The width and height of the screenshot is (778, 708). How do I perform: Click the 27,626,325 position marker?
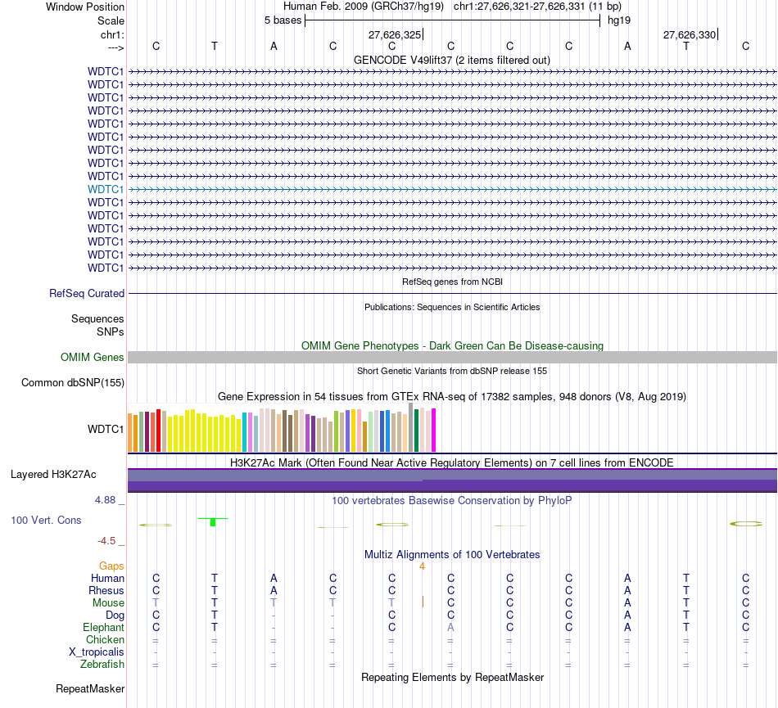(x=396, y=34)
